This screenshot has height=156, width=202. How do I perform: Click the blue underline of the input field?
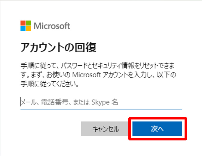point(101,109)
